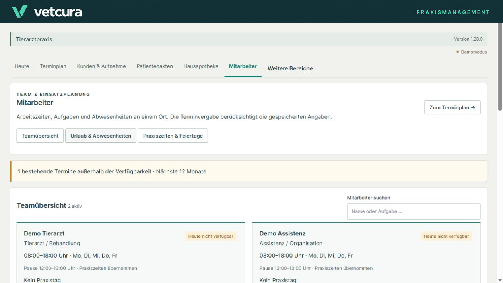503x283 pixels.
Task: Click the Mitarbeiter suchen input field
Action: pos(414,211)
